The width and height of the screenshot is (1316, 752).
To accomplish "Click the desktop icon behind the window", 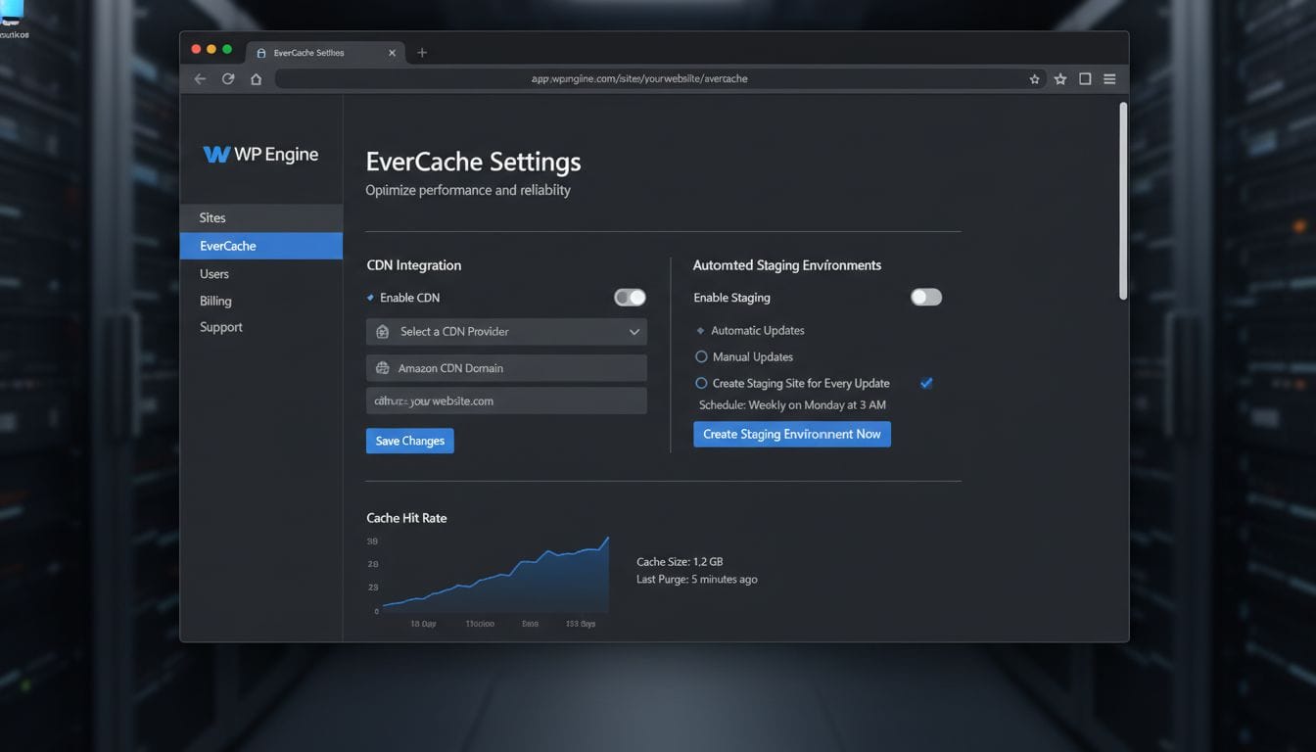I will (x=14, y=18).
